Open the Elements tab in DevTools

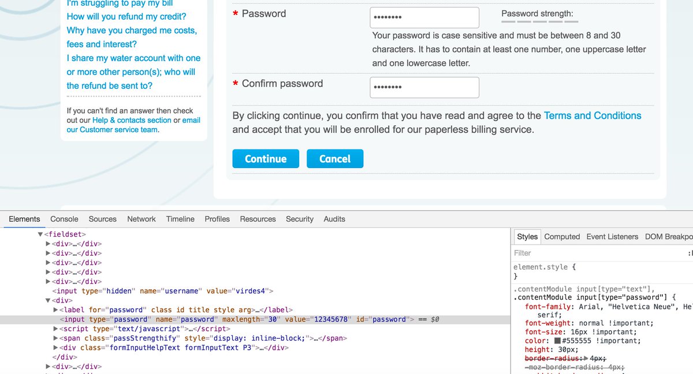click(24, 219)
